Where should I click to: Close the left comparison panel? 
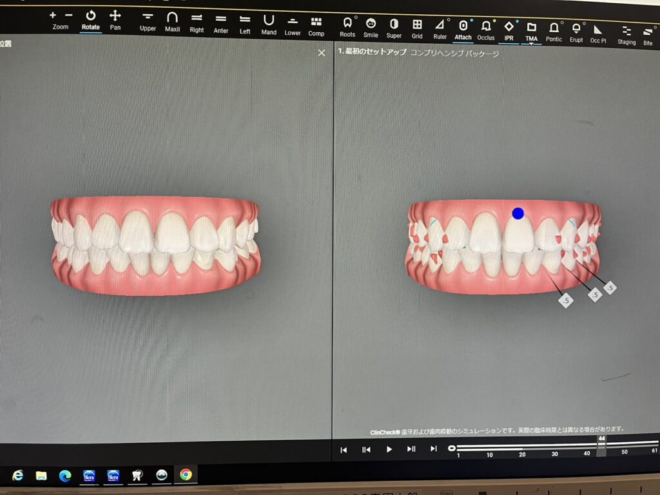322,53
